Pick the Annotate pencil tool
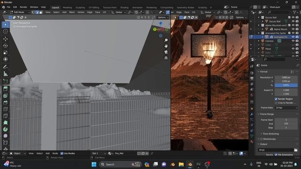This screenshot has width=301, height=169. pos(5,67)
